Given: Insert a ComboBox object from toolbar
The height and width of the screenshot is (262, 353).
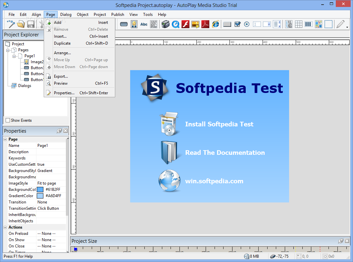Looking at the screenshot, I should click(x=267, y=24).
